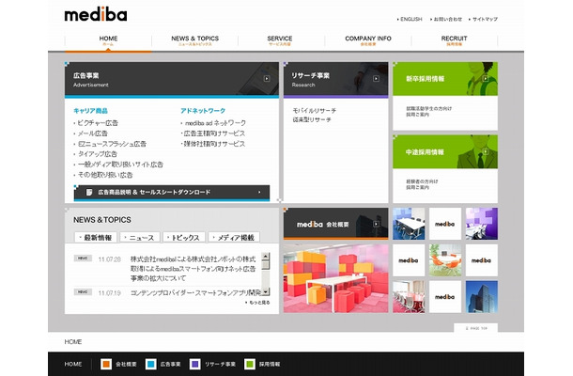
Task: Open the HOME navigation tab
Action: 108,40
